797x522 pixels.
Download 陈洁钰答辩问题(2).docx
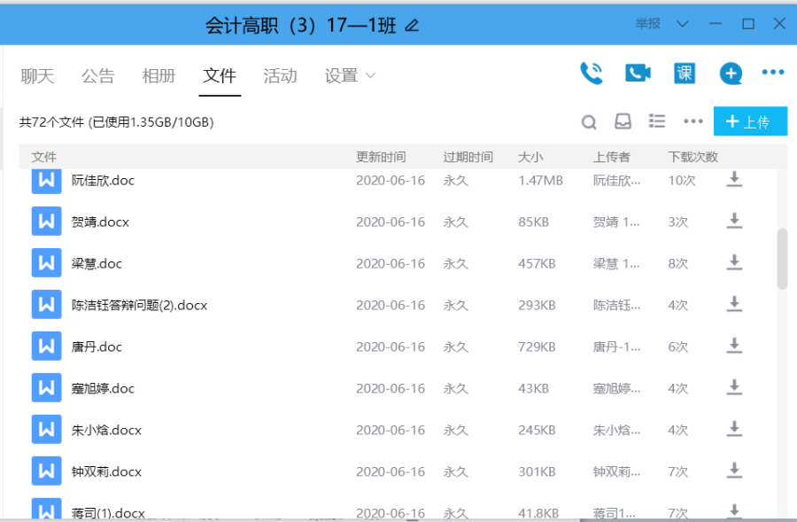pos(734,305)
